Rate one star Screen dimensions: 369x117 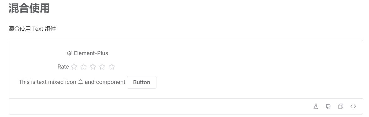tap(74, 67)
